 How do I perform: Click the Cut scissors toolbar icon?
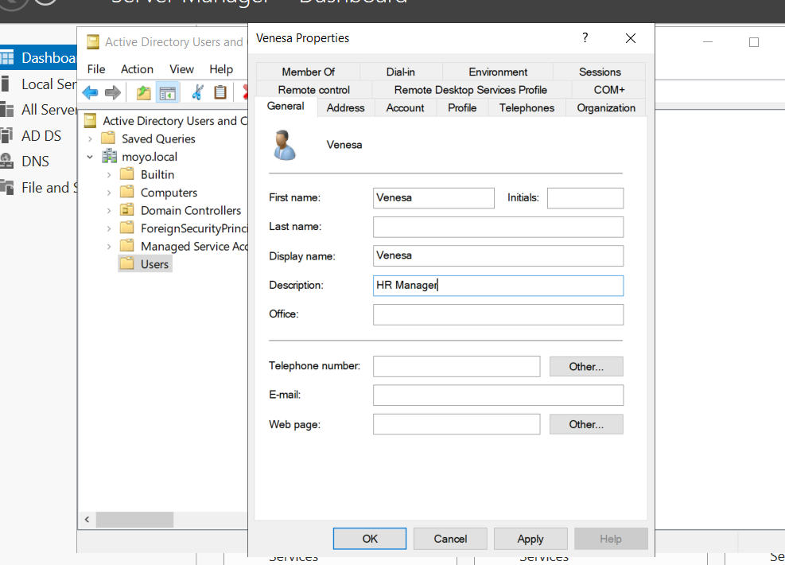(x=198, y=92)
